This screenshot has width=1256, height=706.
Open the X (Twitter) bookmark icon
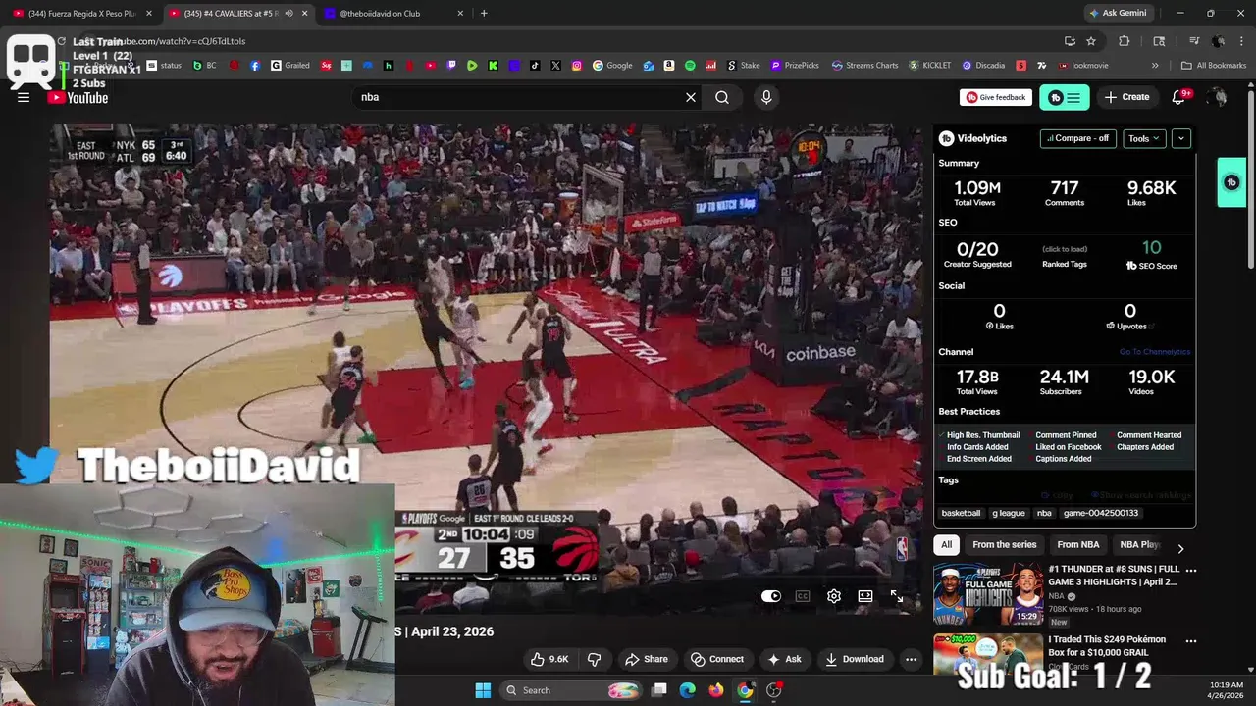click(x=556, y=66)
